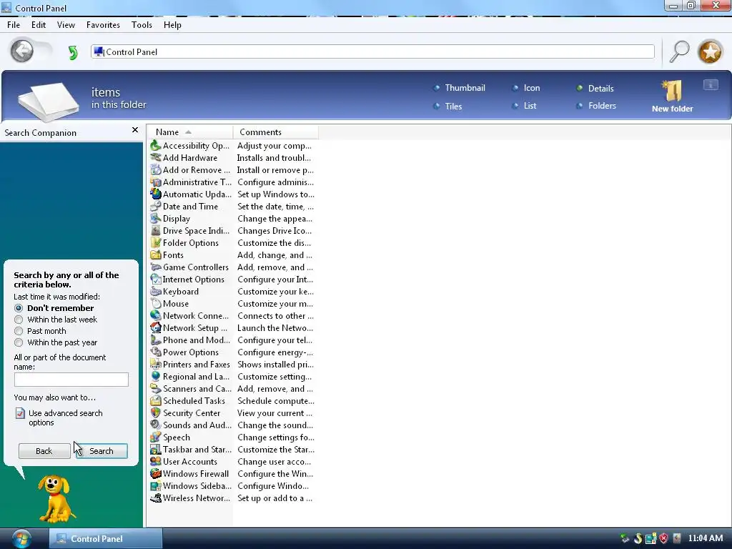Select the Scheduled Tasks row
732x549 pixels.
(232, 400)
